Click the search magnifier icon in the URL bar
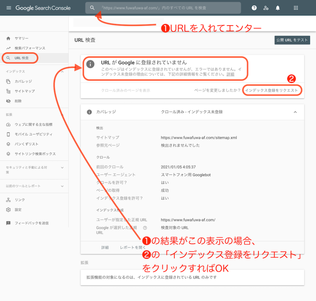 tap(92, 8)
